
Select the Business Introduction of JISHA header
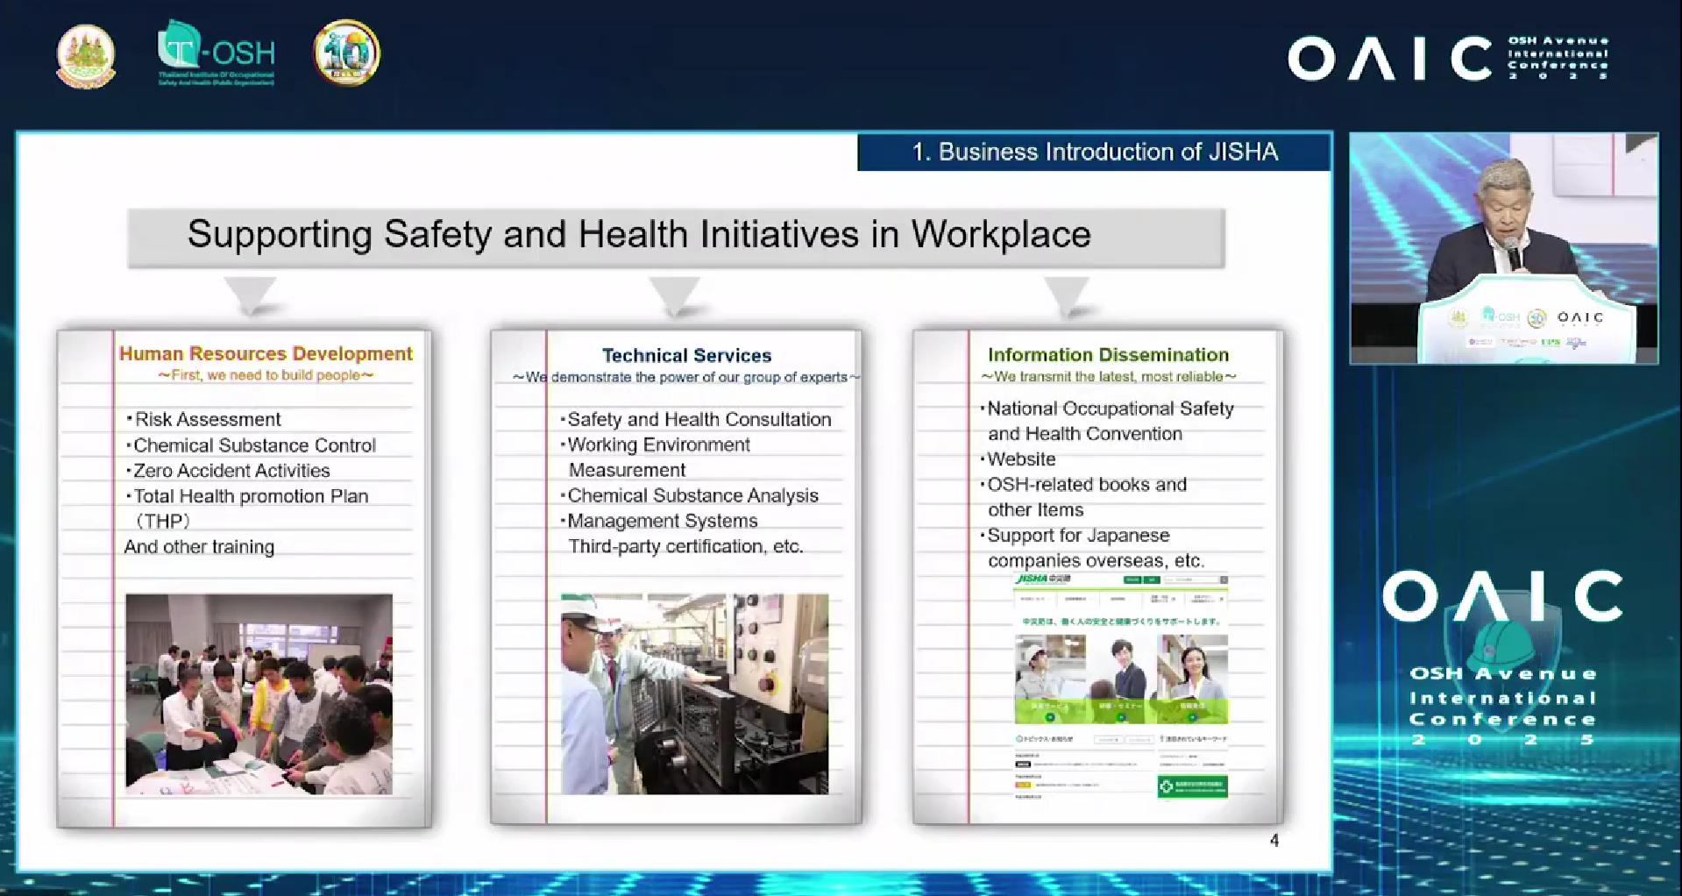click(x=1094, y=152)
